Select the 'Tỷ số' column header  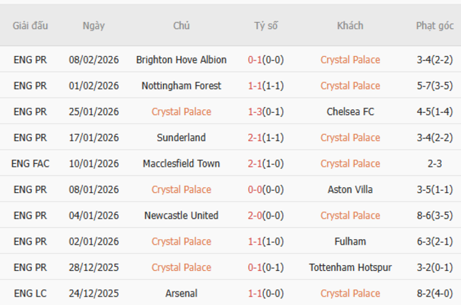coord(266,26)
